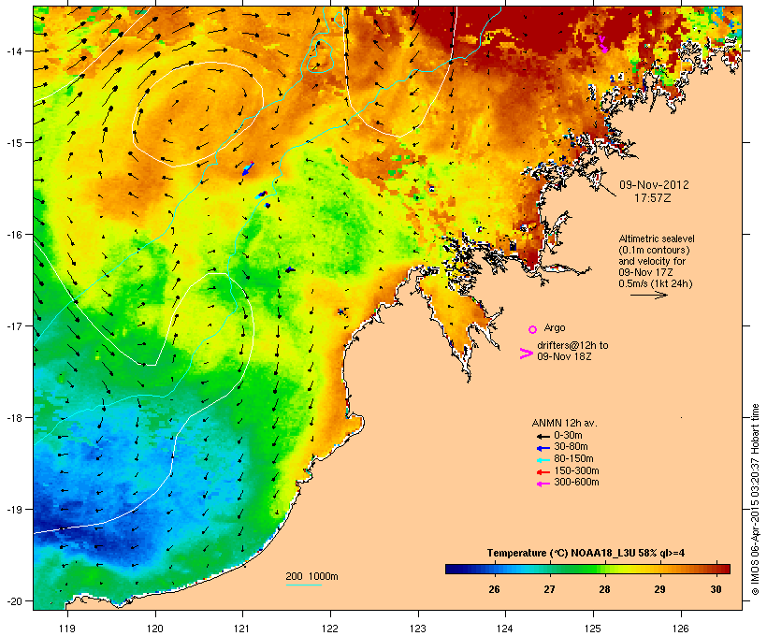Click the black 0-30m legend arrow
Image resolution: width=767 pixels, height=636 pixels.
pos(543,436)
